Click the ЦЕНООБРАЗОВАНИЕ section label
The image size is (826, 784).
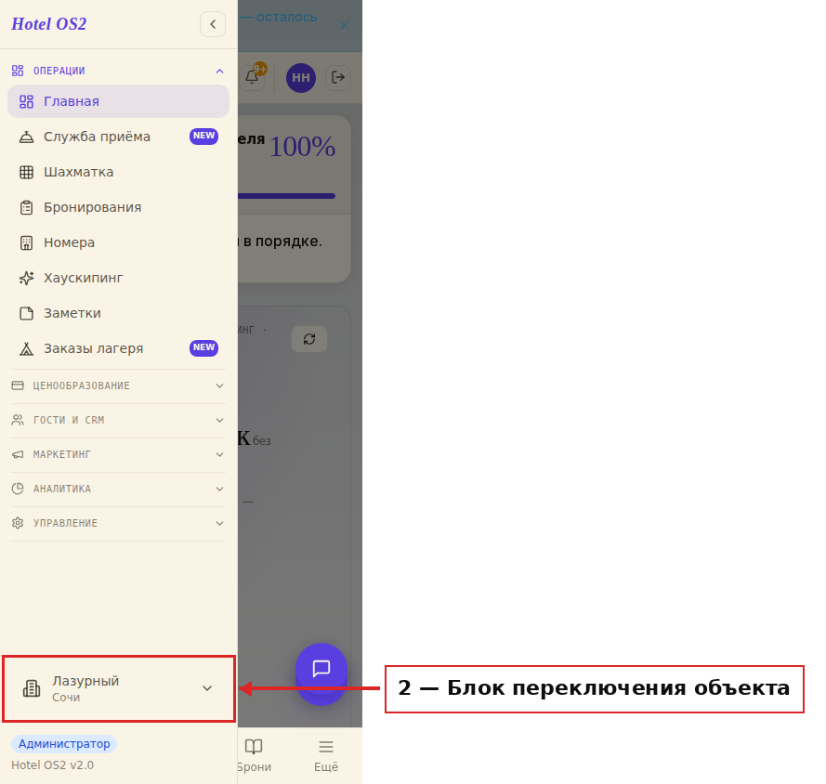tap(81, 385)
